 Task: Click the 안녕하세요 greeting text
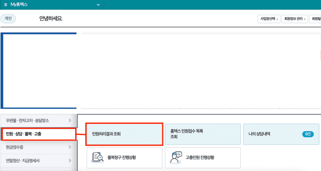coord(51,19)
